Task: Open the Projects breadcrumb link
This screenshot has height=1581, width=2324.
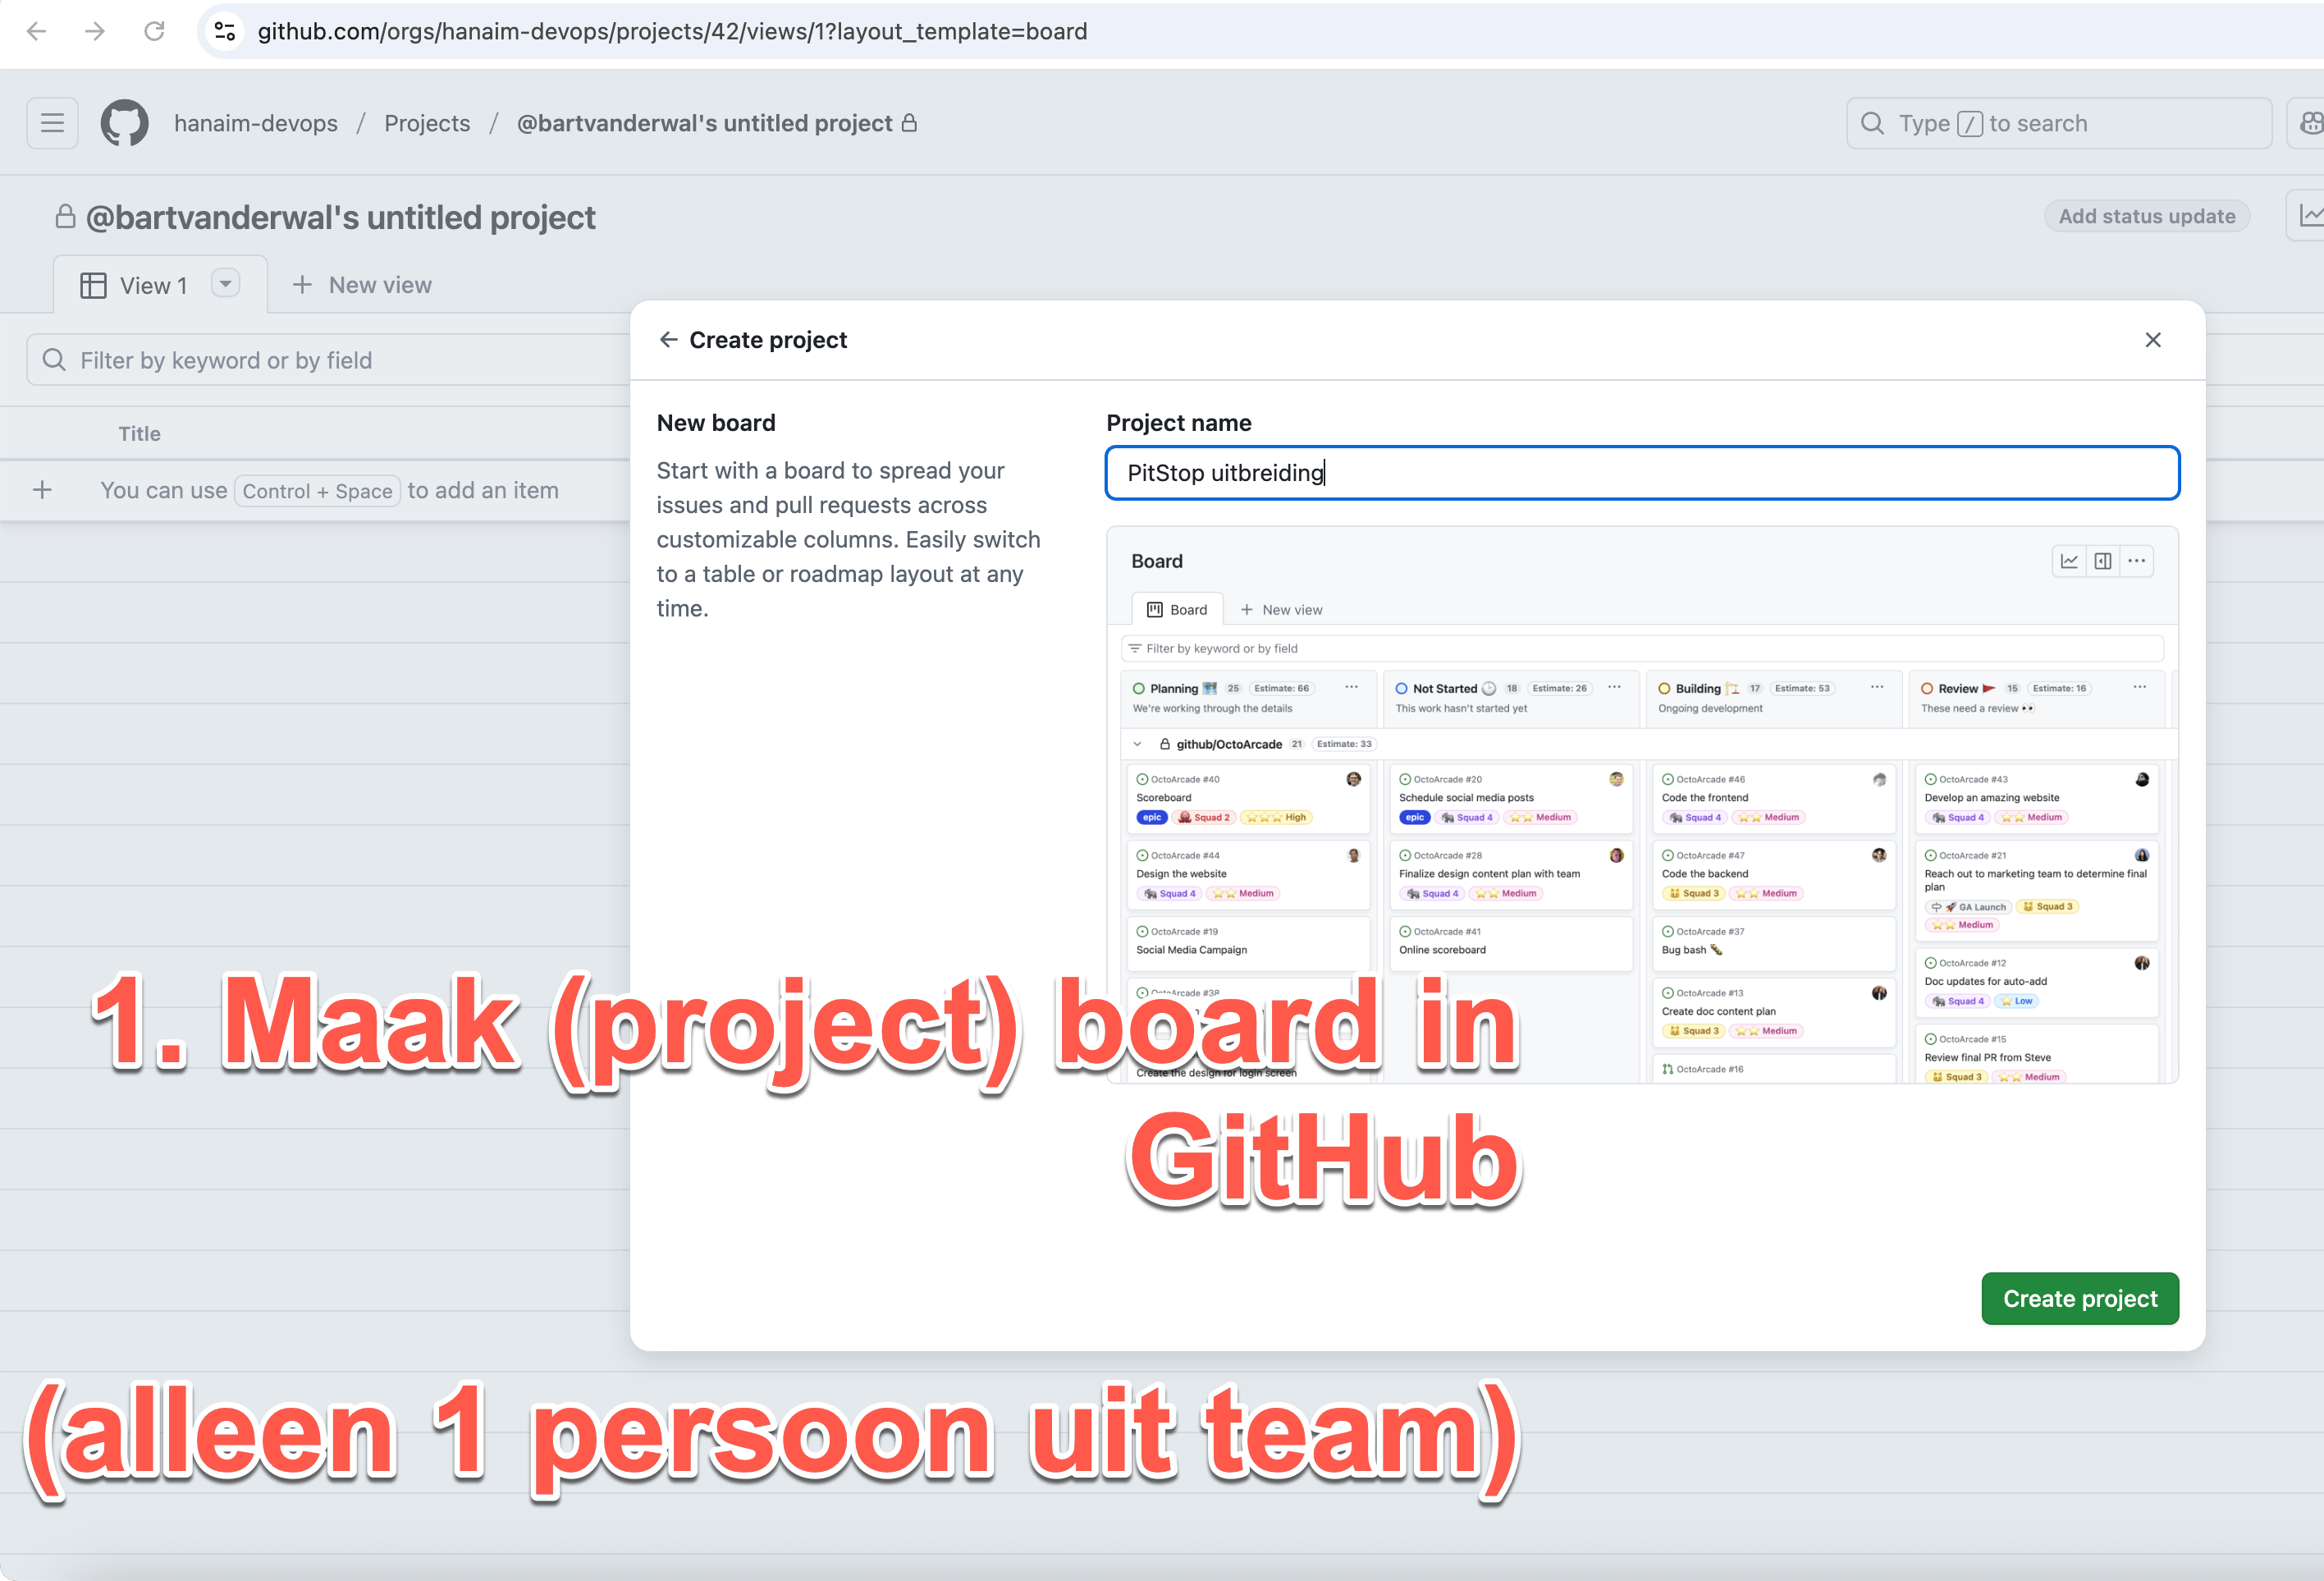Action: [427, 123]
